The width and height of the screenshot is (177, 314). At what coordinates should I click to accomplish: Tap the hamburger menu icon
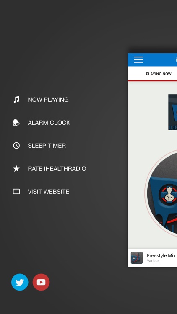pyautogui.click(x=138, y=60)
